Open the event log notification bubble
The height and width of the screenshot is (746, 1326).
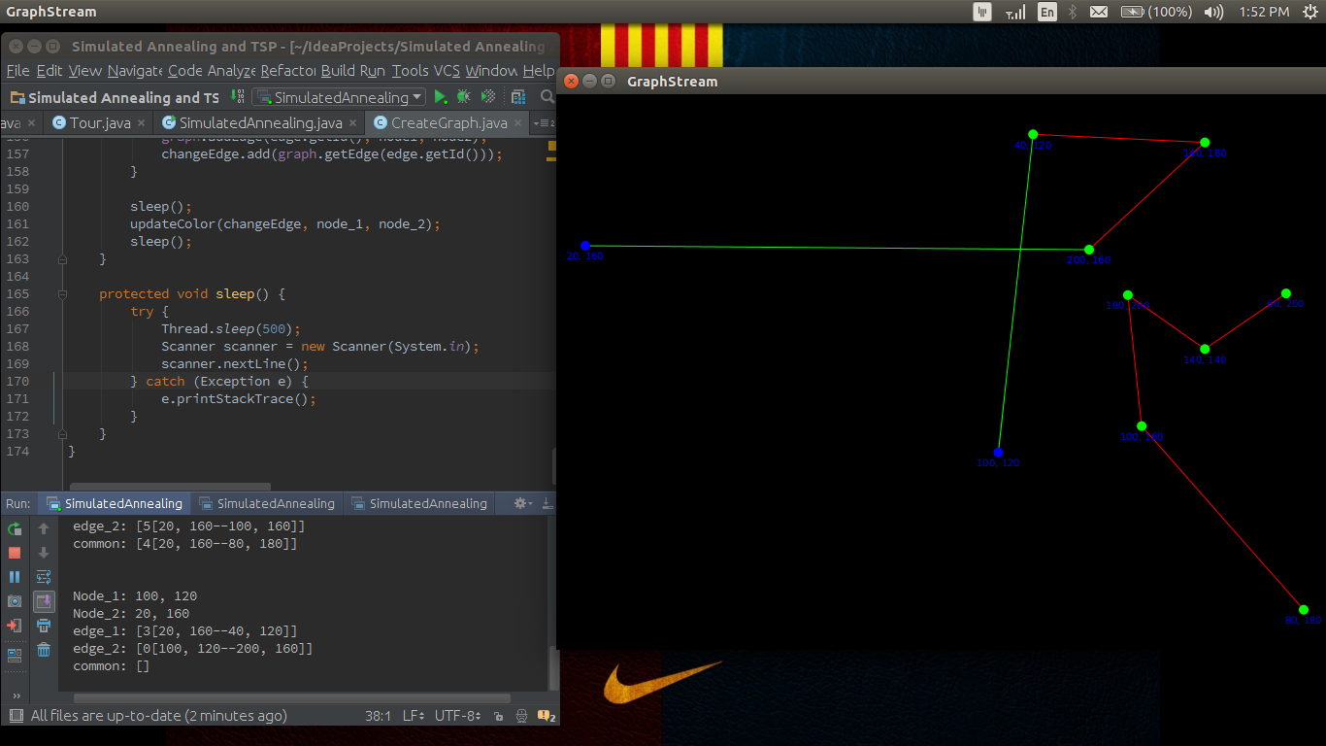click(547, 717)
